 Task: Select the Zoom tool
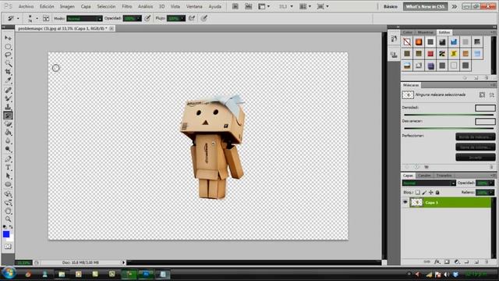click(8, 219)
